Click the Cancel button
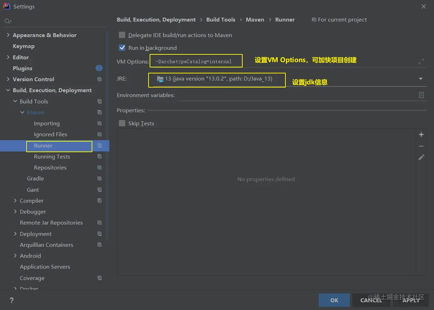Screen dimensions: 434x310 pos(371,300)
